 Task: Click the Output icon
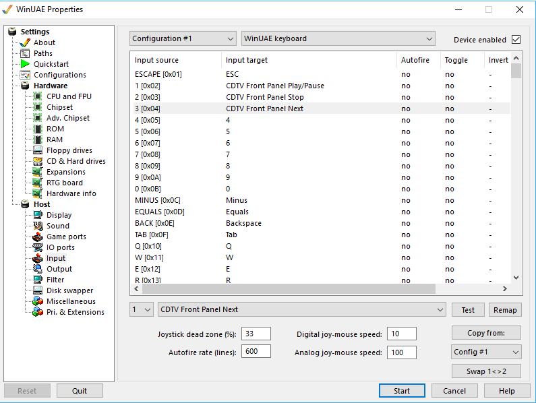(38, 269)
